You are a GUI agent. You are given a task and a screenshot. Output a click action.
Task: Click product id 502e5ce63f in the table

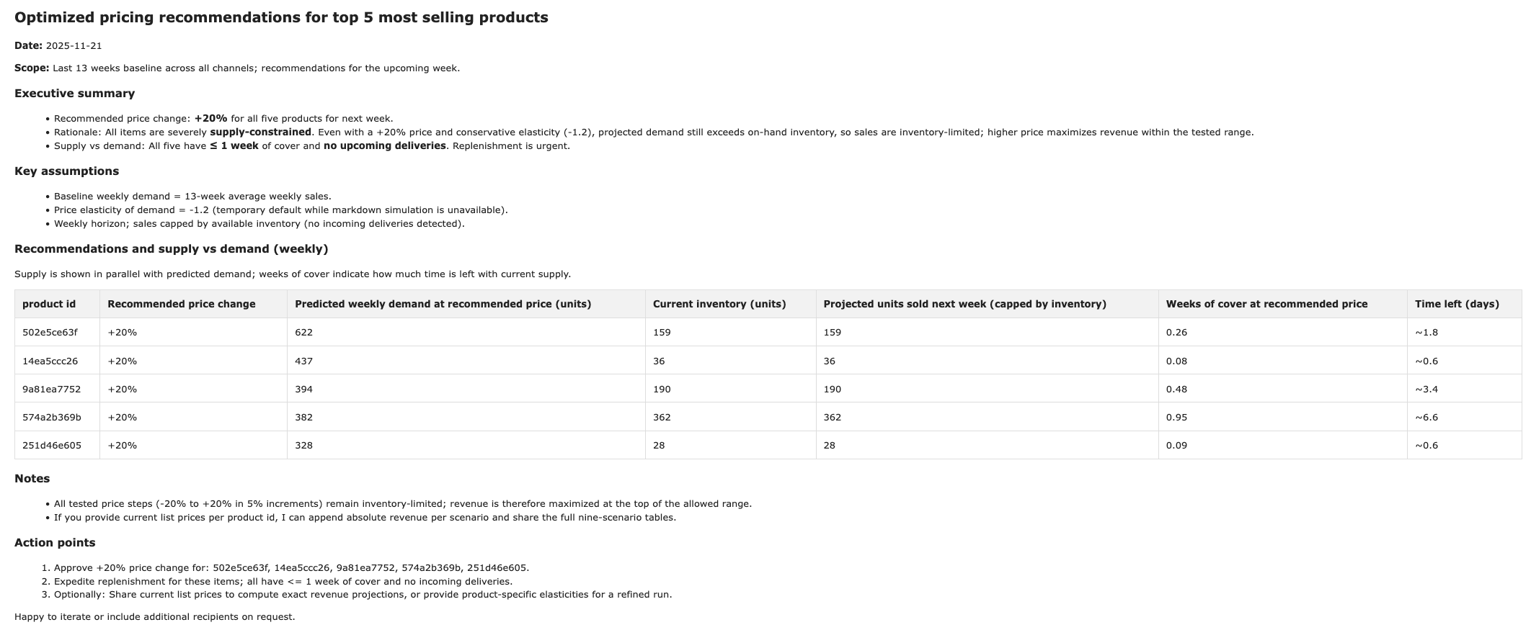click(50, 333)
